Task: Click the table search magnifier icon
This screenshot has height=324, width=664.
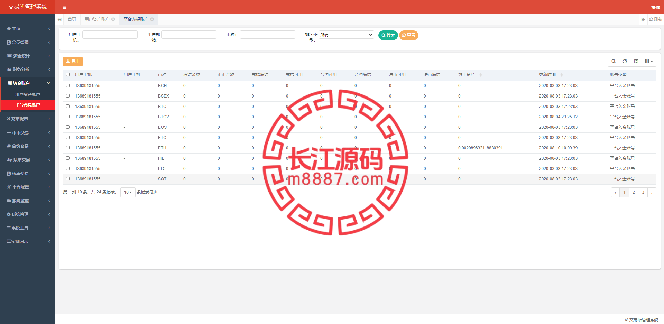Action: click(614, 62)
